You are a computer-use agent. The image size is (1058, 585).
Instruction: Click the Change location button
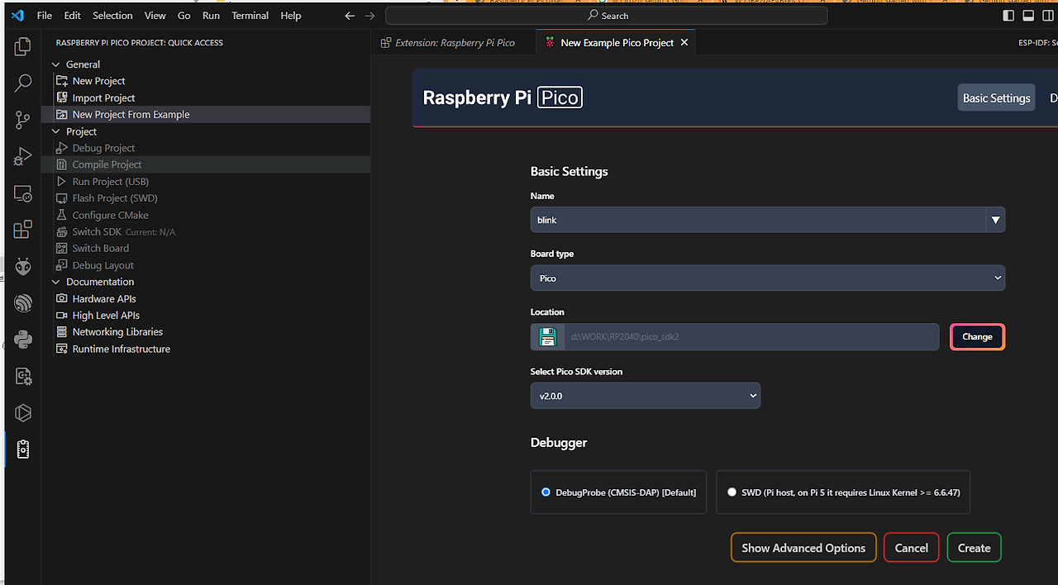tap(977, 336)
